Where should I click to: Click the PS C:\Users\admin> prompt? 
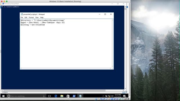click(10, 7)
